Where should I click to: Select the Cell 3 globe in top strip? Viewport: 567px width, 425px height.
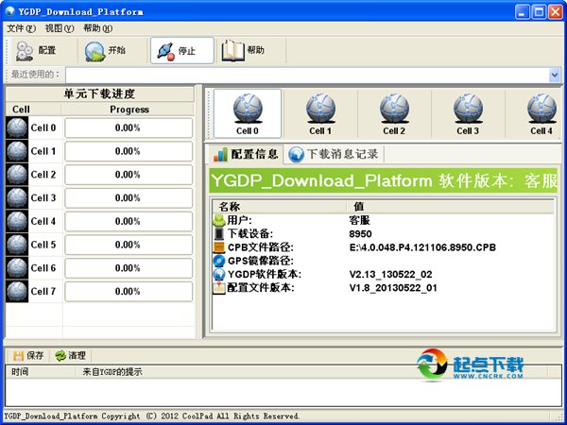tap(468, 113)
